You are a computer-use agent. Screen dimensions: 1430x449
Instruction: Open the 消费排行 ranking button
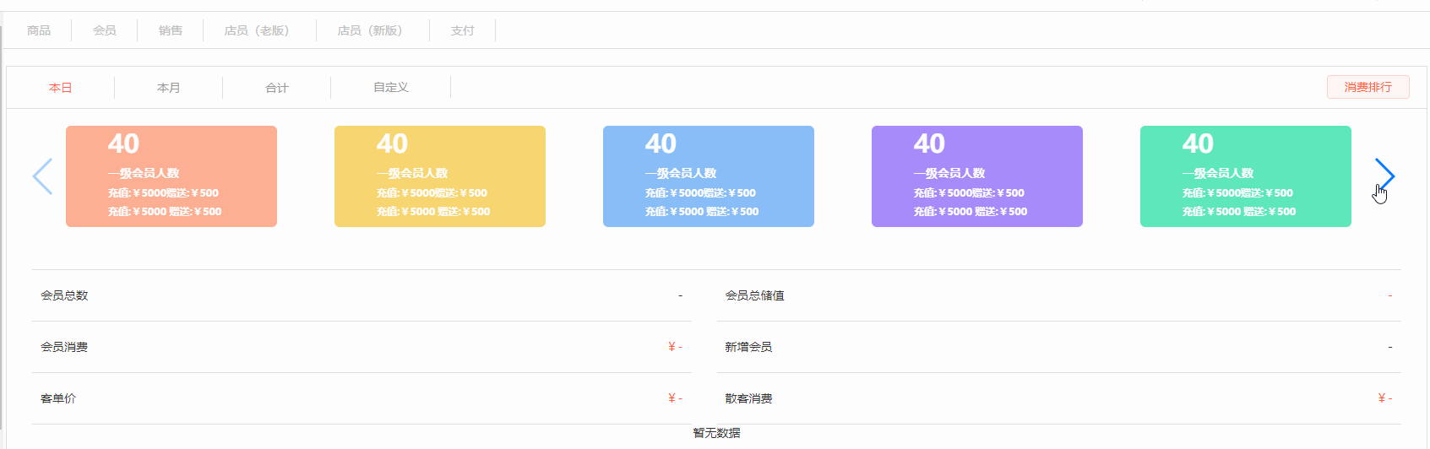tap(1368, 87)
